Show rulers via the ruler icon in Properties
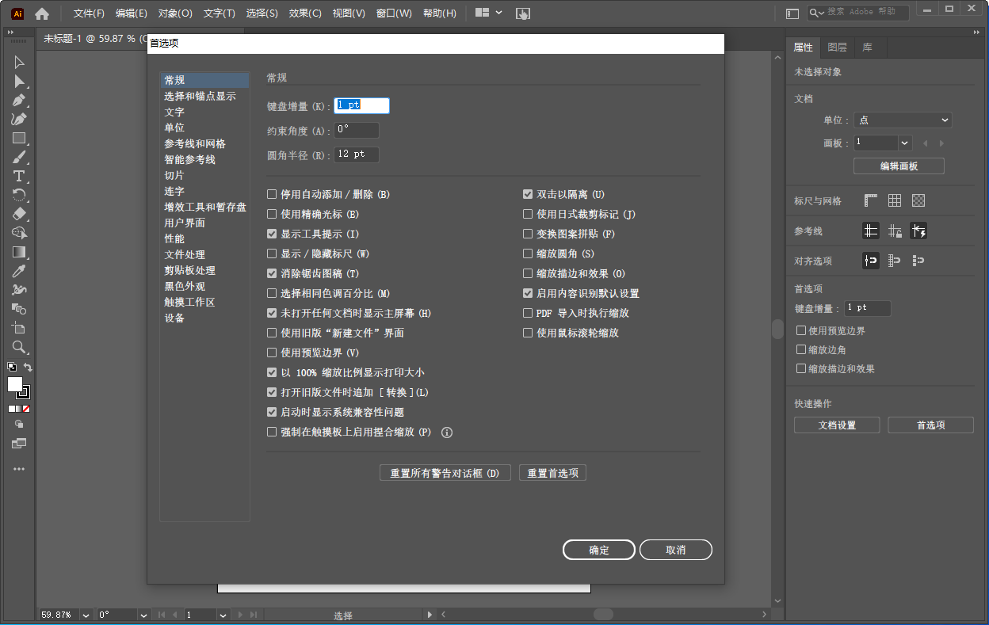This screenshot has width=989, height=625. 870,200
